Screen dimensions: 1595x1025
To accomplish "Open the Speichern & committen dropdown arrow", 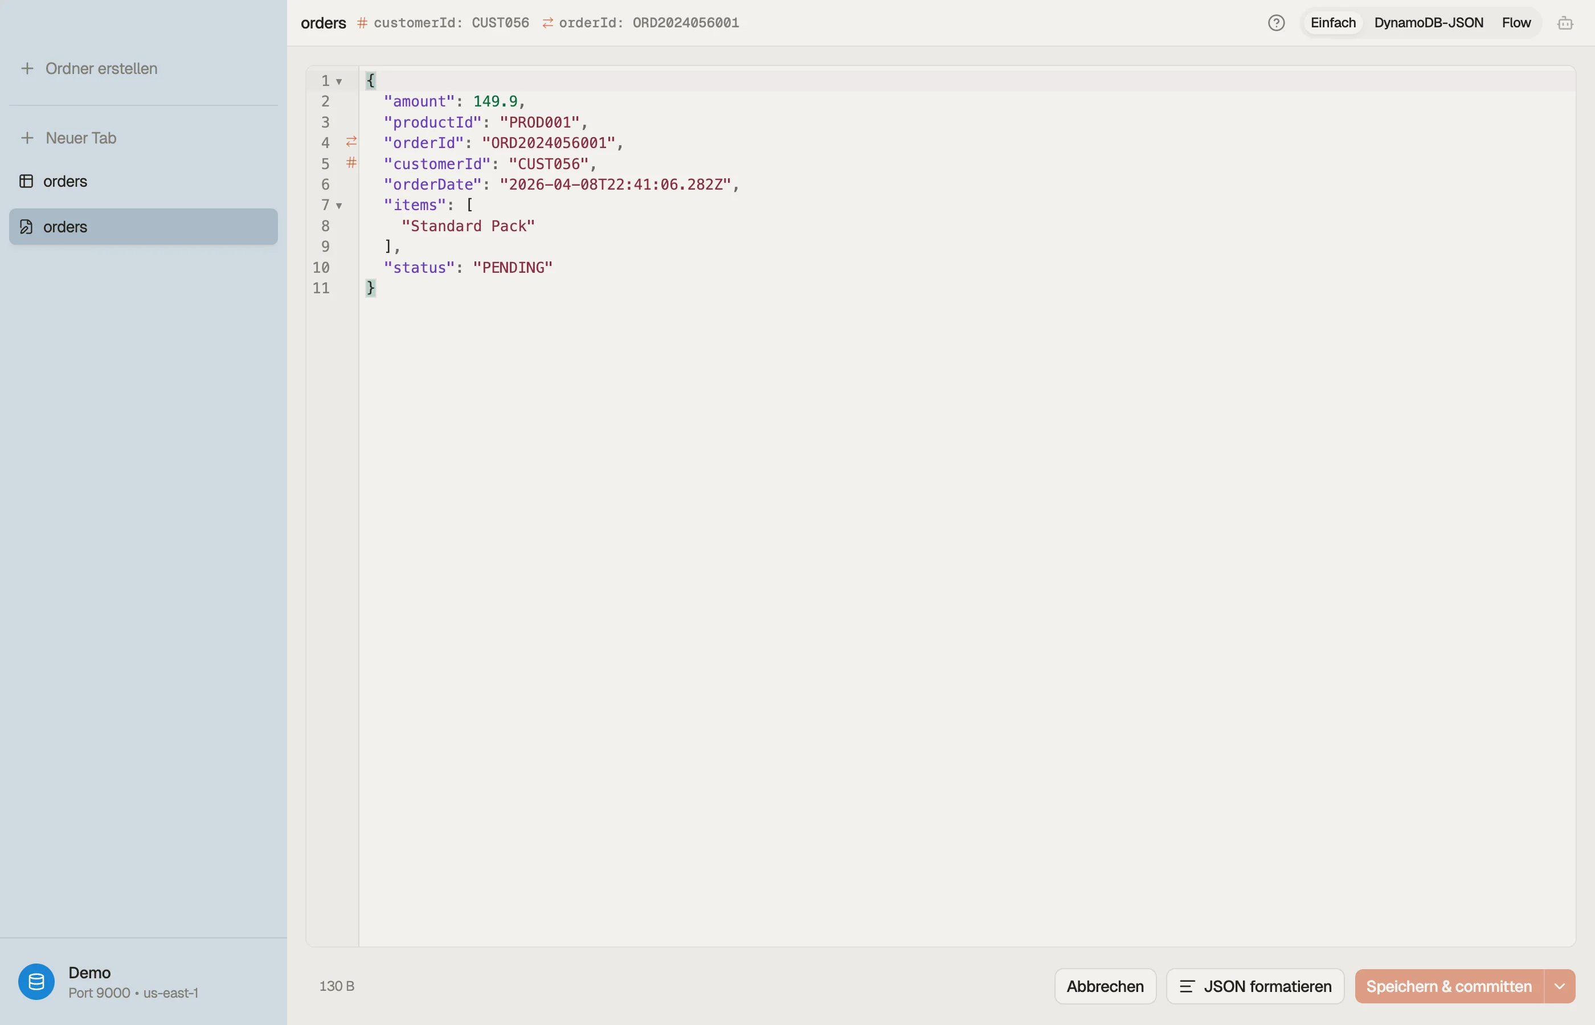I will click(1560, 986).
